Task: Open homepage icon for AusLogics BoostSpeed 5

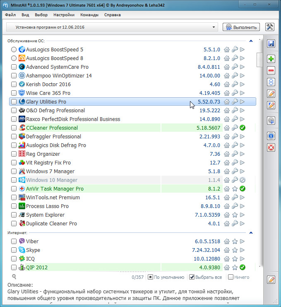Action: point(227,50)
